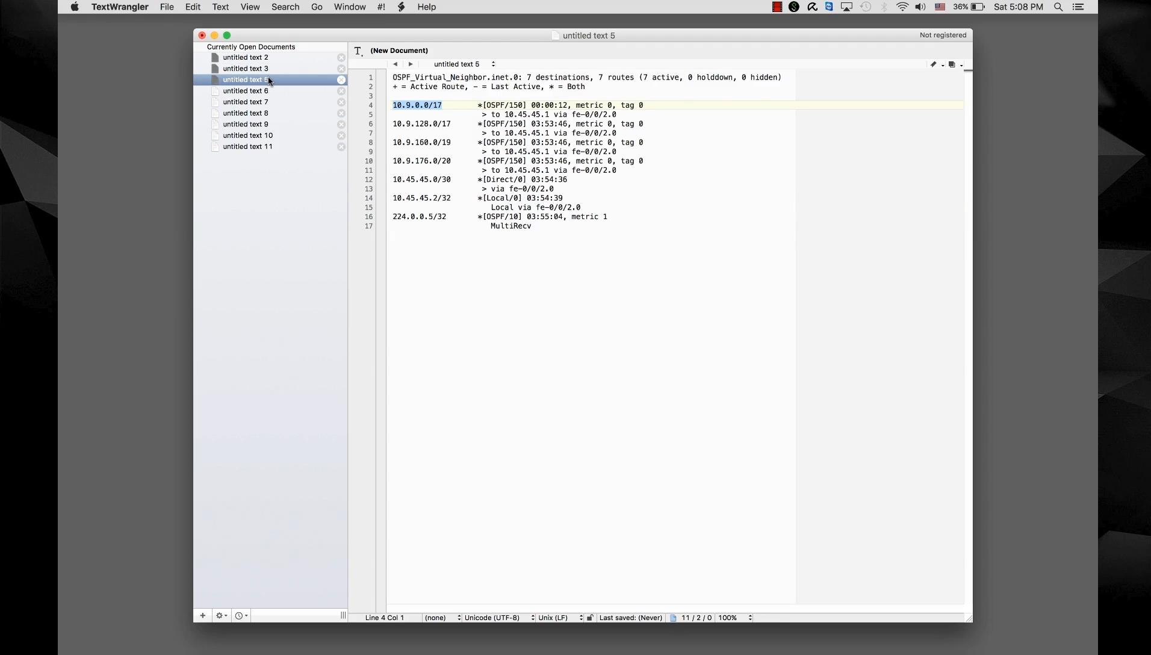Open the Help menu
This screenshot has width=1151, height=655.
pyautogui.click(x=427, y=7)
